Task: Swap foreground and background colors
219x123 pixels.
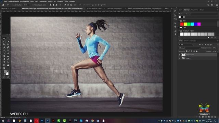Action: (8, 71)
